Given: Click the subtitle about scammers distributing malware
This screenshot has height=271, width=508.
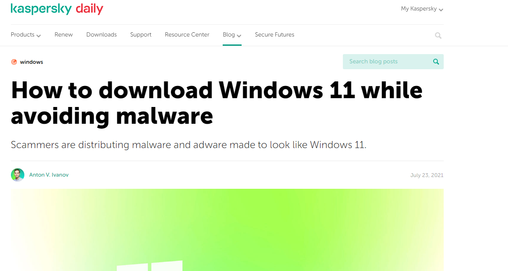Looking at the screenshot, I should click(189, 145).
